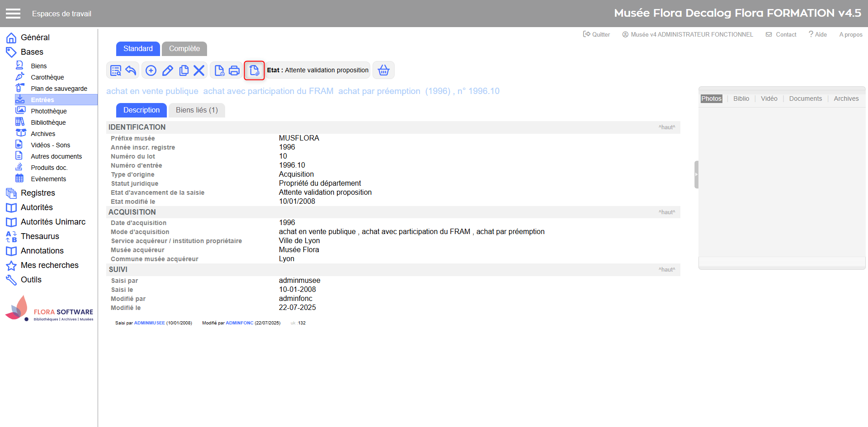Select the Documents tab in the media panel

805,99
